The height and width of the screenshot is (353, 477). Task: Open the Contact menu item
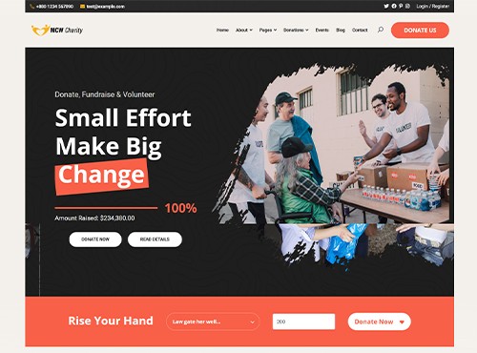tap(360, 30)
